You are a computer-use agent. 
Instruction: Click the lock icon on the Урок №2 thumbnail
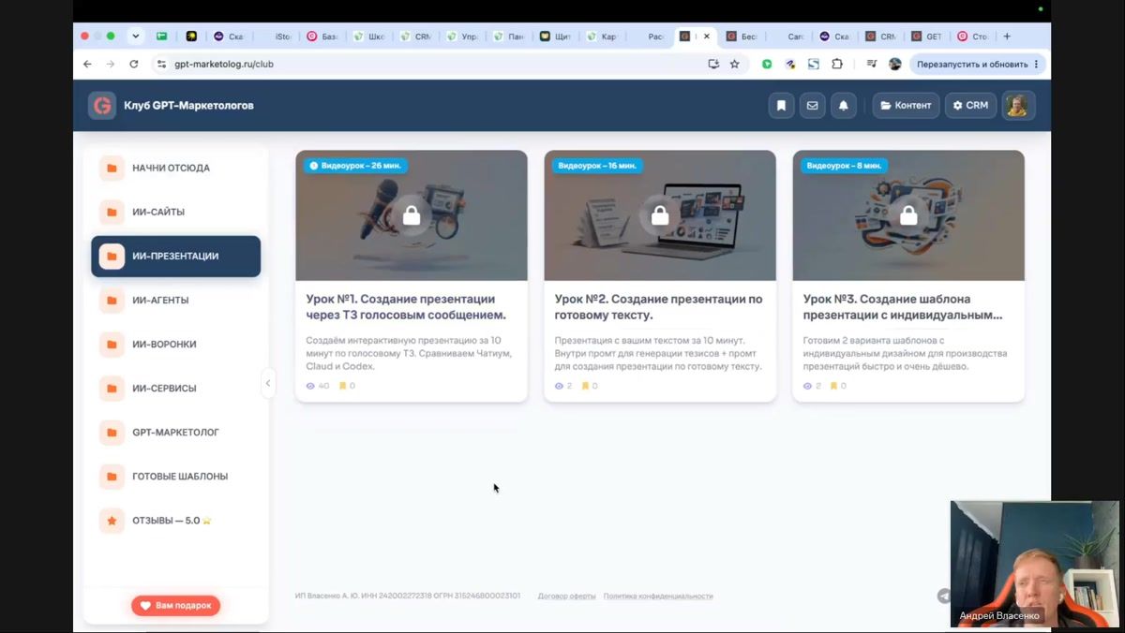point(660,215)
